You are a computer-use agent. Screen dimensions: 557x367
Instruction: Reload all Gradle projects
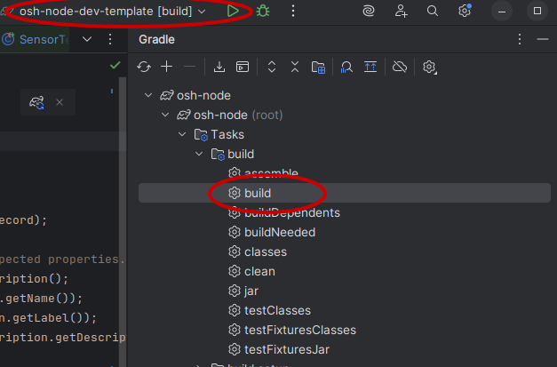tap(144, 67)
